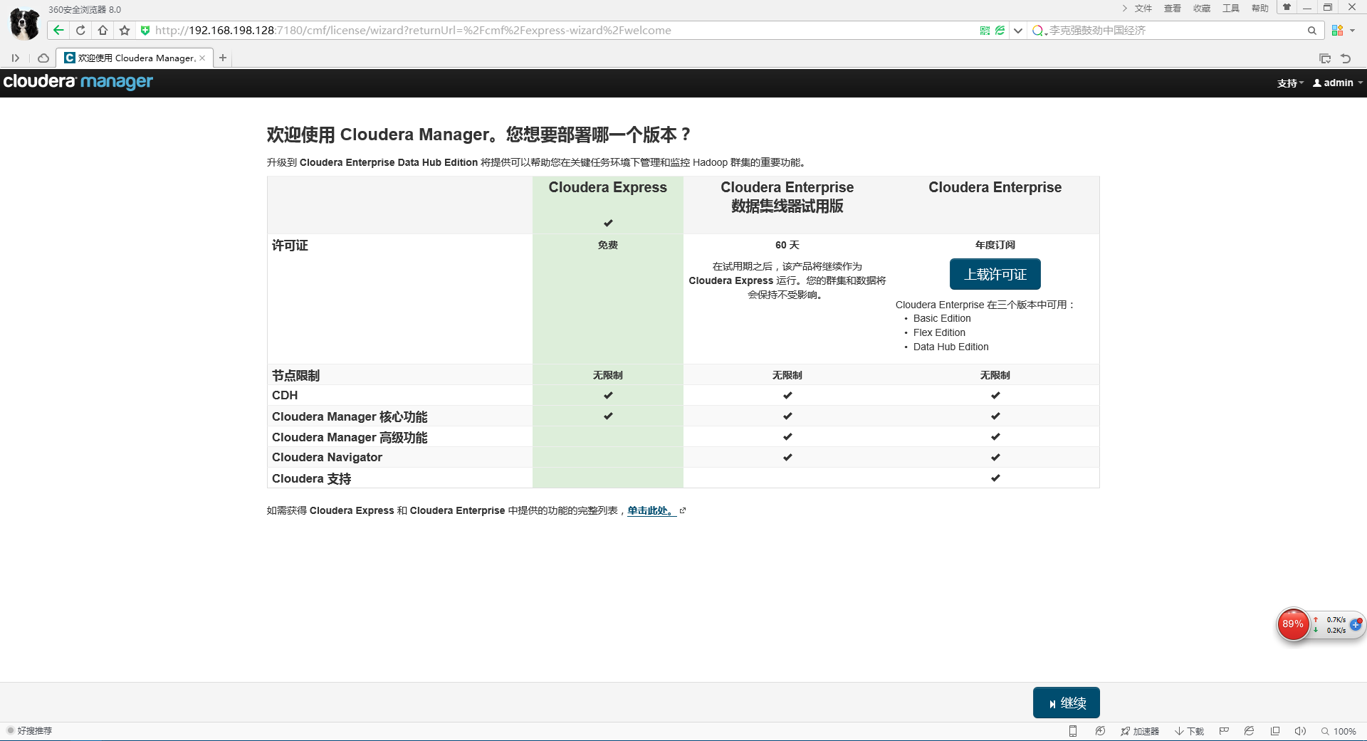Reload the page with refresh icon
This screenshot has height=741, width=1367.
[80, 30]
